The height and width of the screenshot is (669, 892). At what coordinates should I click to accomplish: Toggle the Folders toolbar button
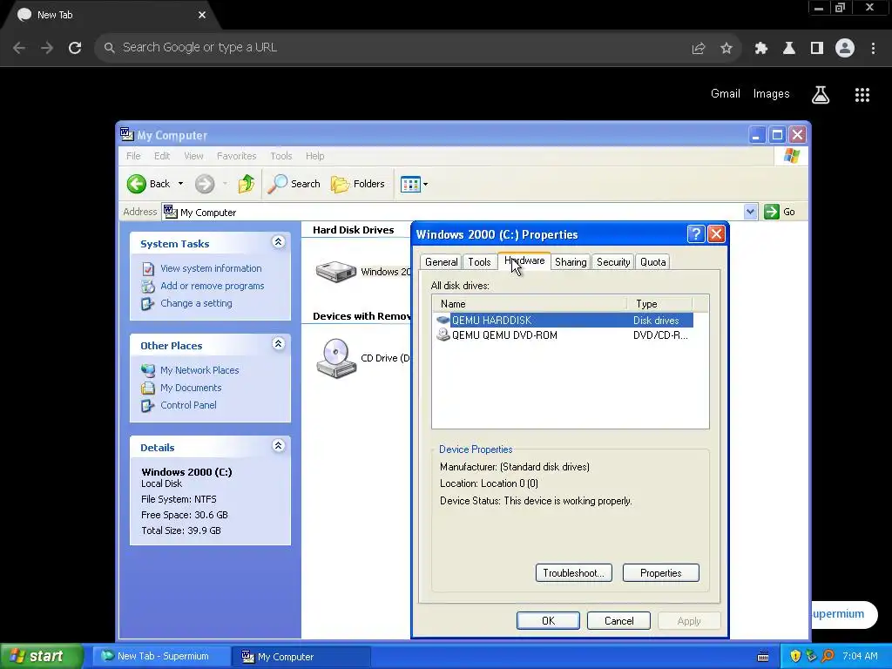[x=358, y=184]
